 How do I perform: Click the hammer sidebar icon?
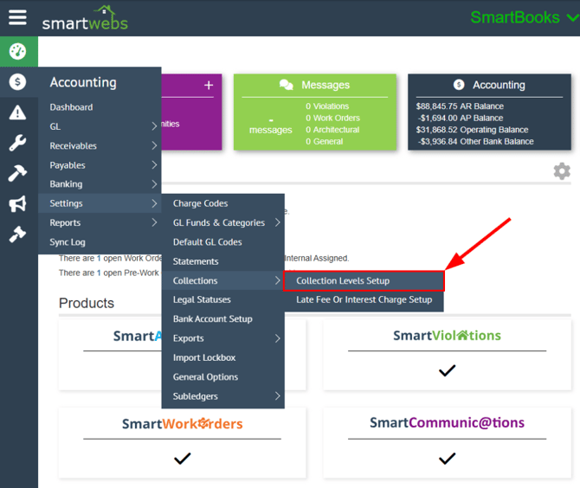[18, 173]
